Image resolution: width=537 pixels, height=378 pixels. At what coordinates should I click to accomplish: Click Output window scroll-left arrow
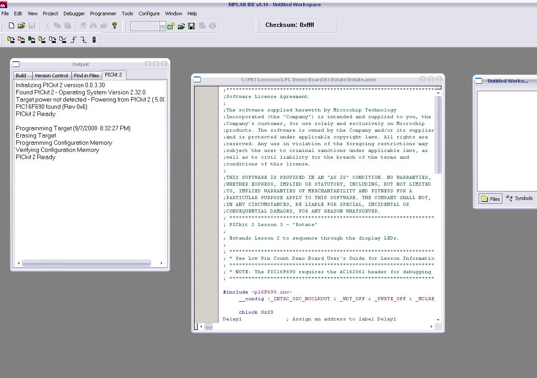[18, 263]
